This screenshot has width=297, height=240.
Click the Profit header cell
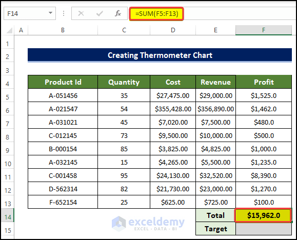tap(264, 82)
